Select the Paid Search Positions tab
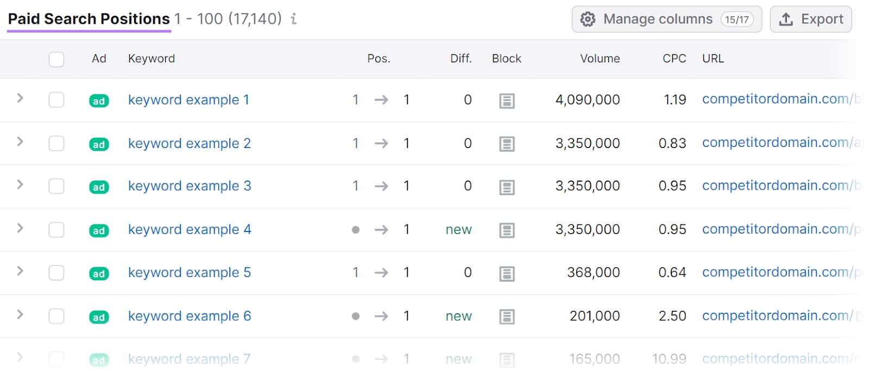This screenshot has height=380, width=869. pos(89,18)
